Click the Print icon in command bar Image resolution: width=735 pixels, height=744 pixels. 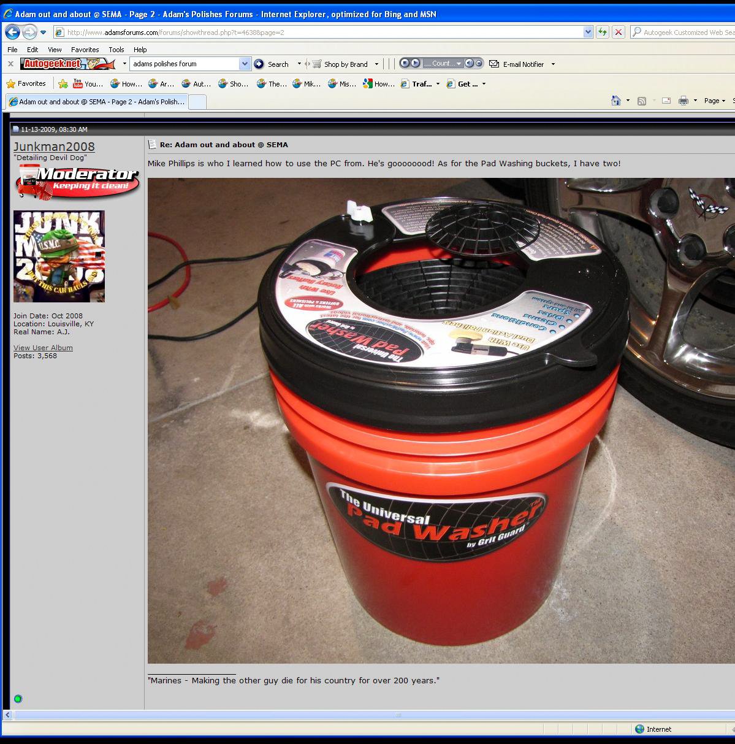point(683,101)
